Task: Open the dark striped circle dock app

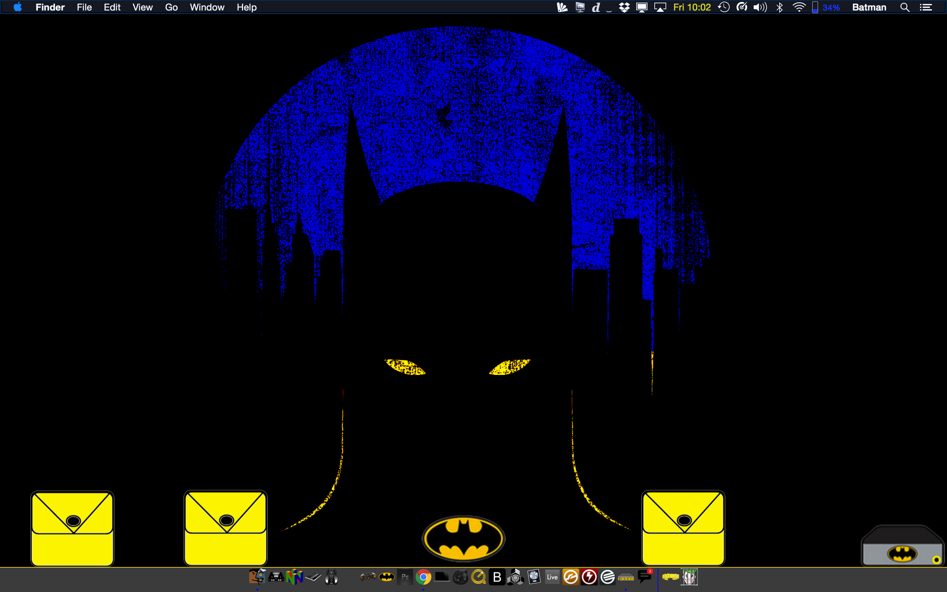Action: point(607,577)
